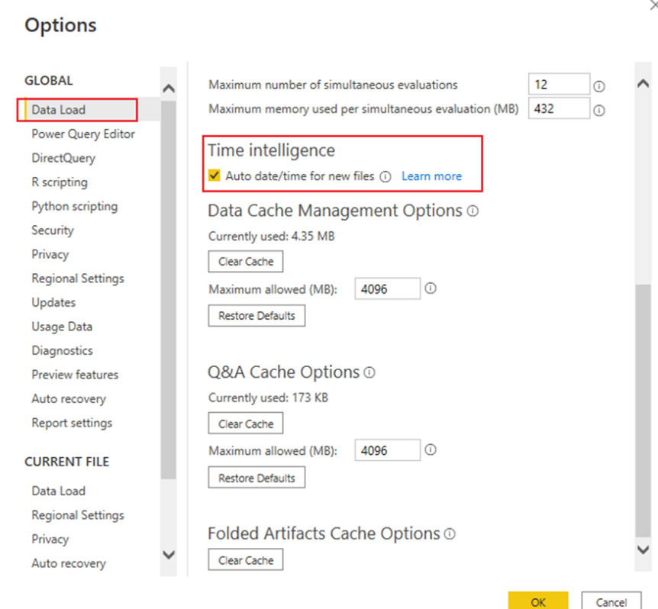Open global Regional Settings

(x=78, y=279)
